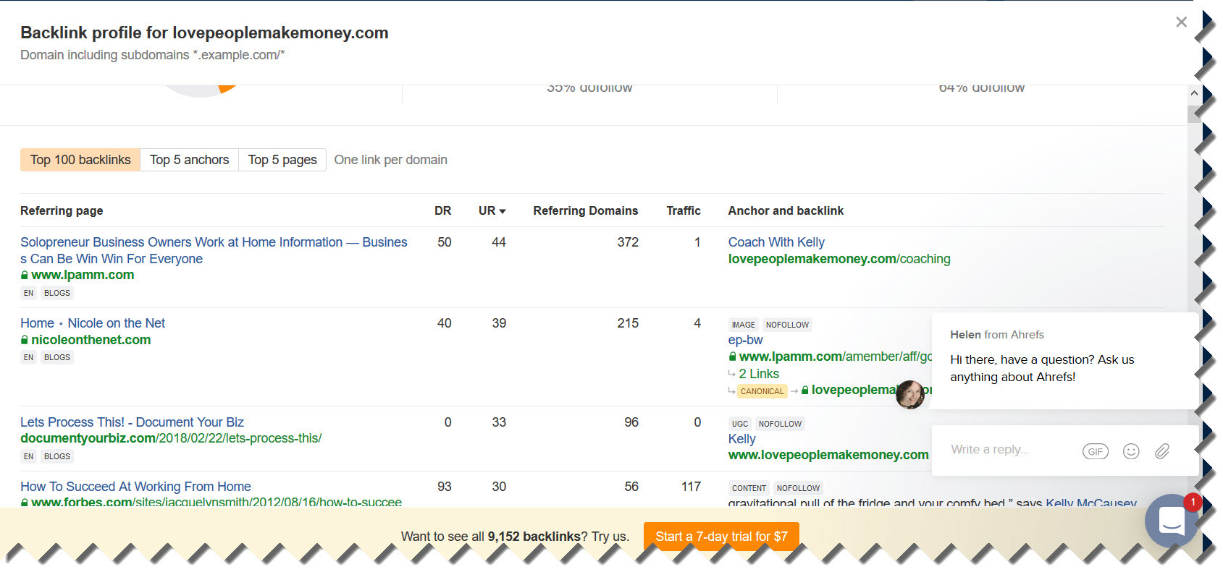
Task: Start a 7-day trial for $7
Action: click(721, 537)
